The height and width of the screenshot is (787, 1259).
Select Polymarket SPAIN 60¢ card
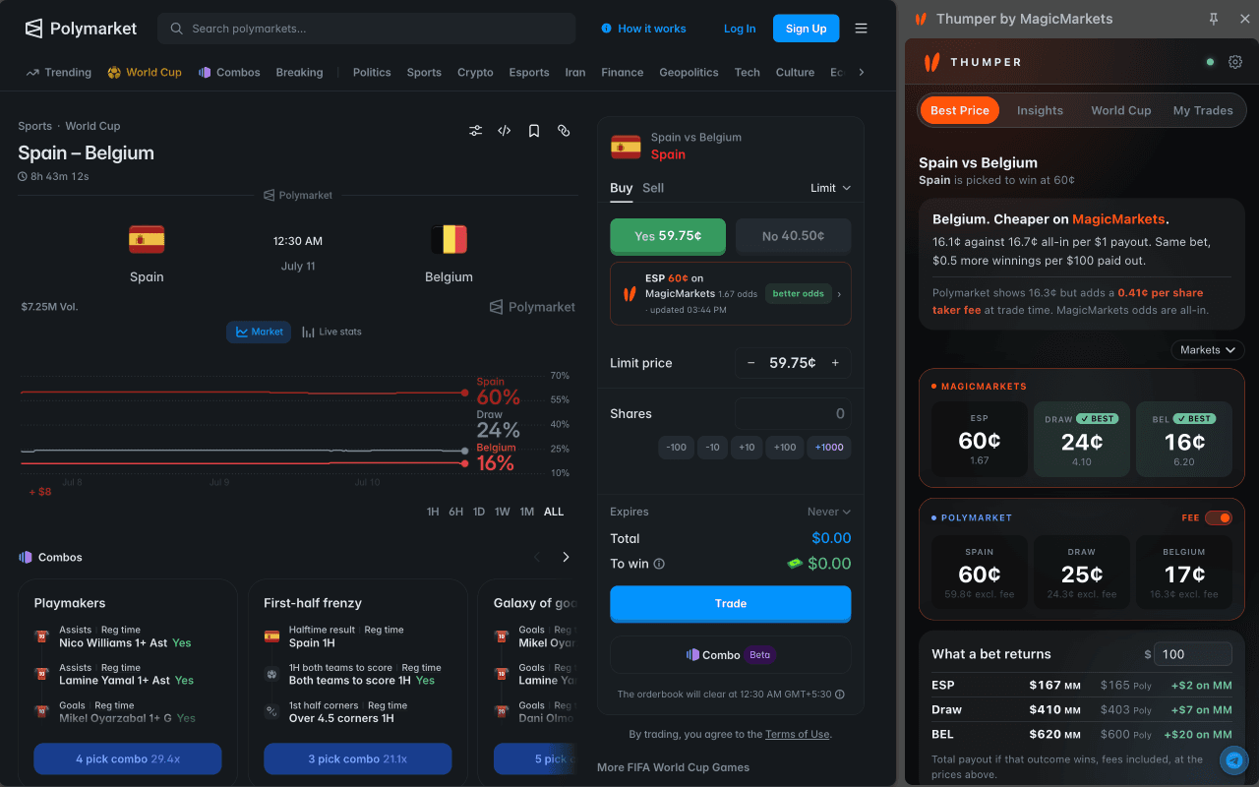point(980,573)
